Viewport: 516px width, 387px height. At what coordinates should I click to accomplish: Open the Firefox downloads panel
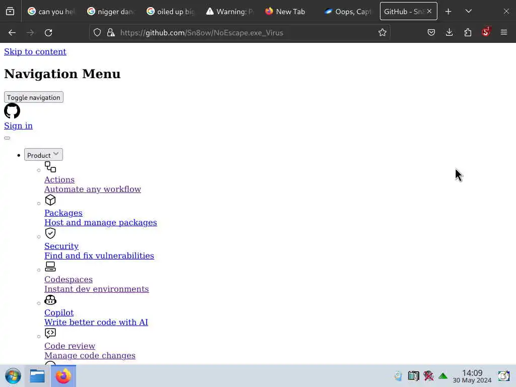(449, 32)
